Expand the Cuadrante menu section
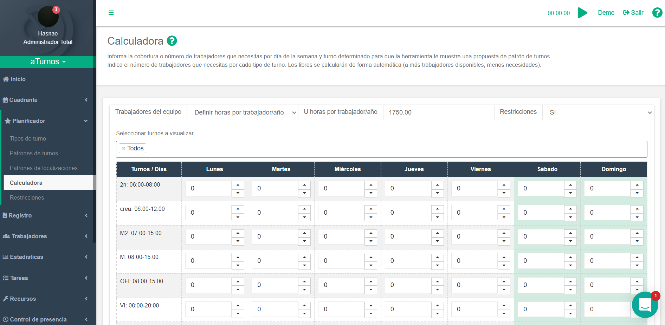 tap(46, 100)
